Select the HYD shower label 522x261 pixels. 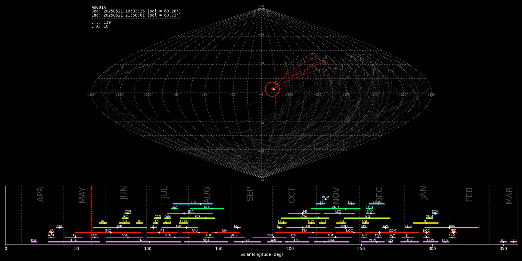click(367, 217)
